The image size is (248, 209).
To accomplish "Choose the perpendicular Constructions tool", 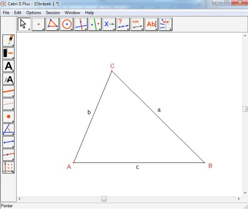I will (81, 24).
